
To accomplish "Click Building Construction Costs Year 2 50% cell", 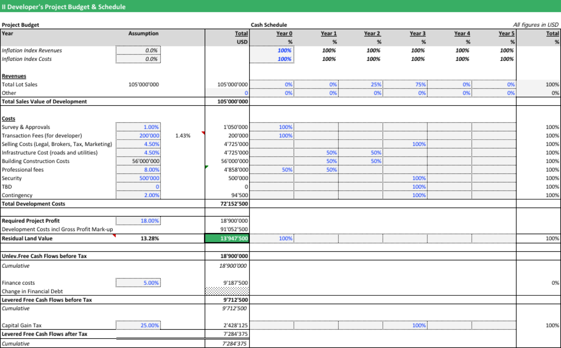I will coord(361,161).
